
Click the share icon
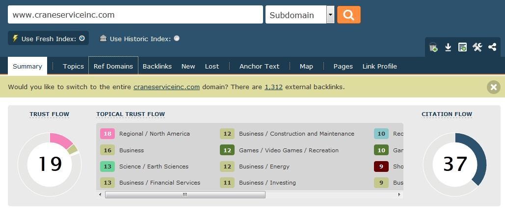(492, 48)
